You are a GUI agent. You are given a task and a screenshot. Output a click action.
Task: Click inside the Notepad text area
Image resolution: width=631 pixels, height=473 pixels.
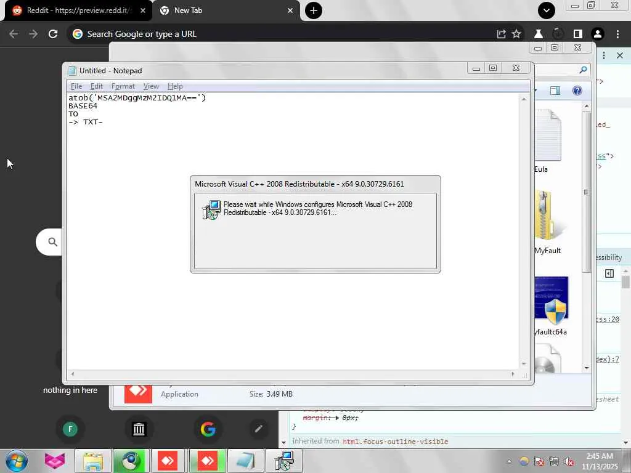(x=293, y=231)
